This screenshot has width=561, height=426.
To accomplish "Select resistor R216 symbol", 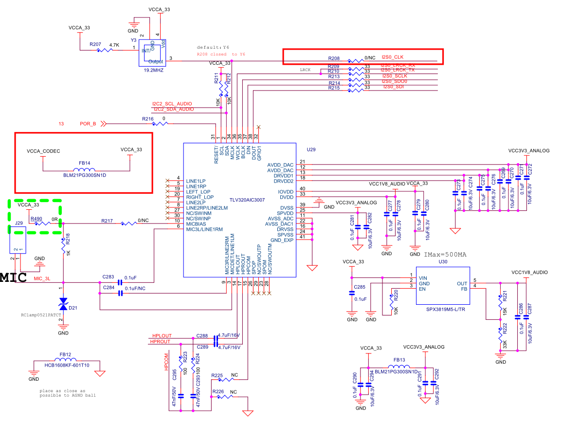I will (160, 124).
